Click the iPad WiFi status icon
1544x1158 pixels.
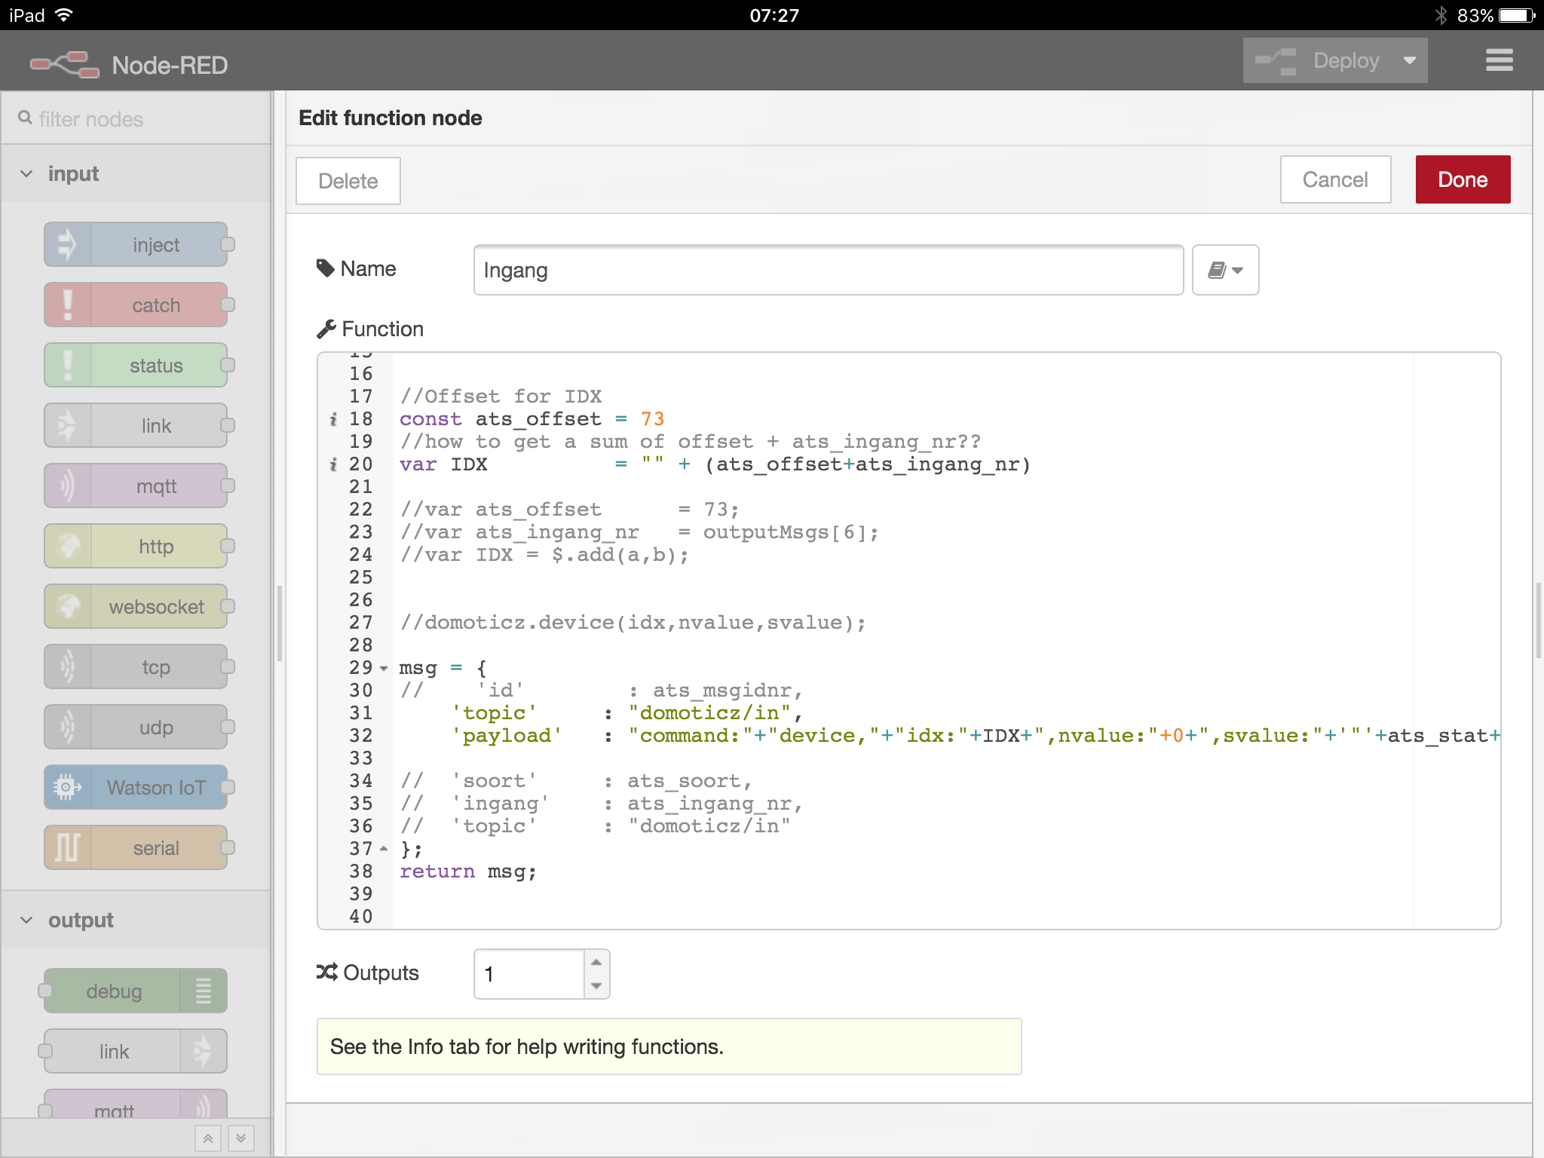point(65,15)
